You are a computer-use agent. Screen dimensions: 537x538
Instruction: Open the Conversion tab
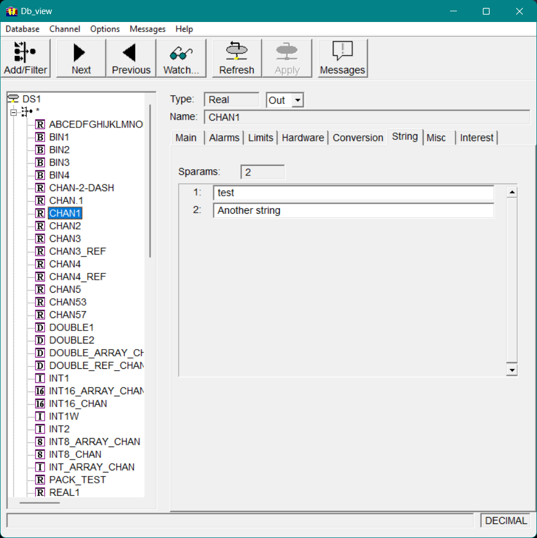point(358,138)
